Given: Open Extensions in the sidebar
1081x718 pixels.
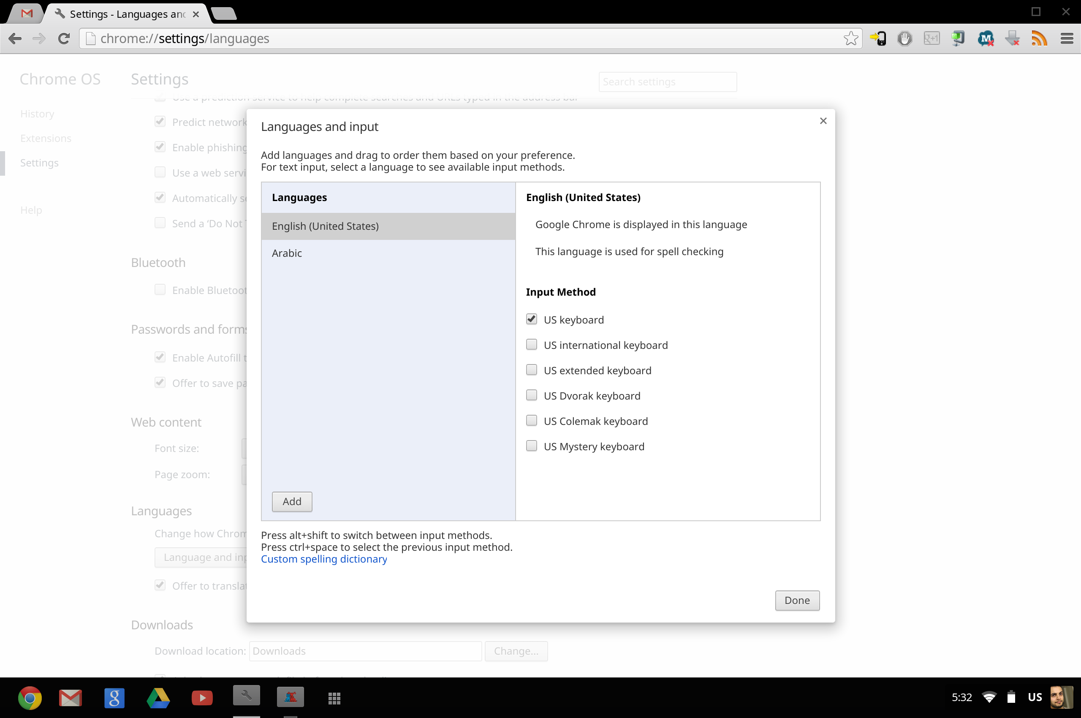Looking at the screenshot, I should [46, 138].
